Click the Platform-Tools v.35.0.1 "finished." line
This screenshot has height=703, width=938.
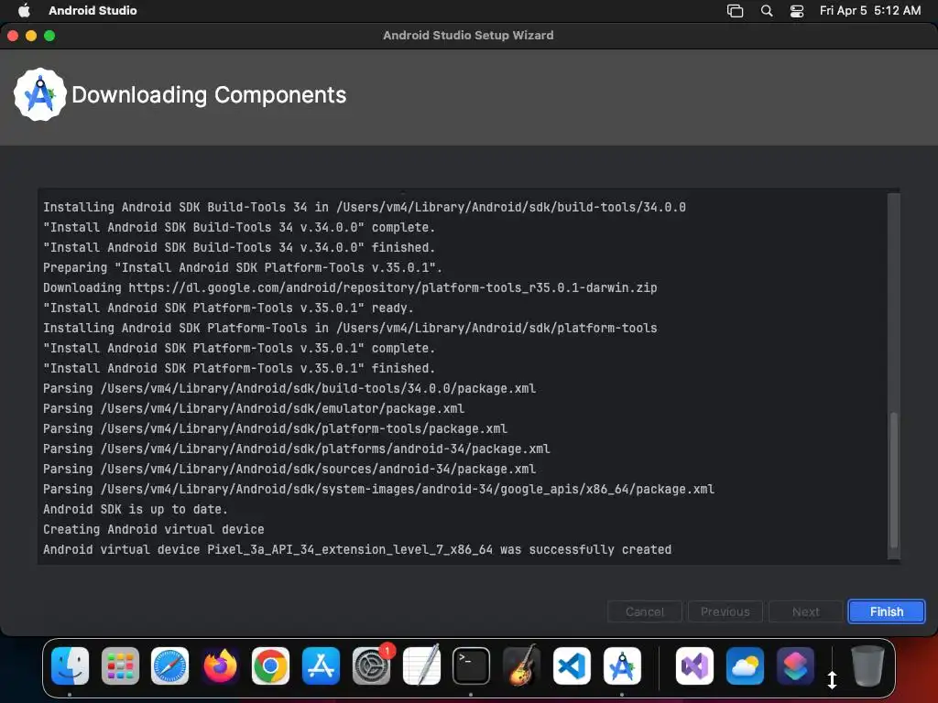(239, 368)
